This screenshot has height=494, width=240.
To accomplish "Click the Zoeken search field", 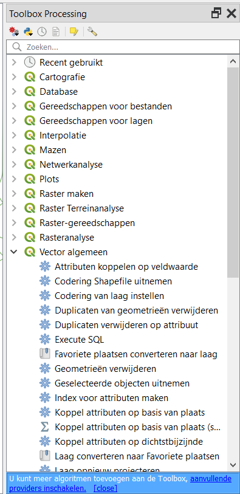I will tap(123, 47).
